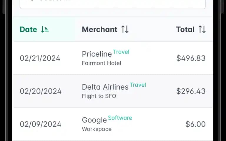Image resolution: width=226 pixels, height=141 pixels.
Task: Focus the Search input field
Action: click(x=113, y=4)
